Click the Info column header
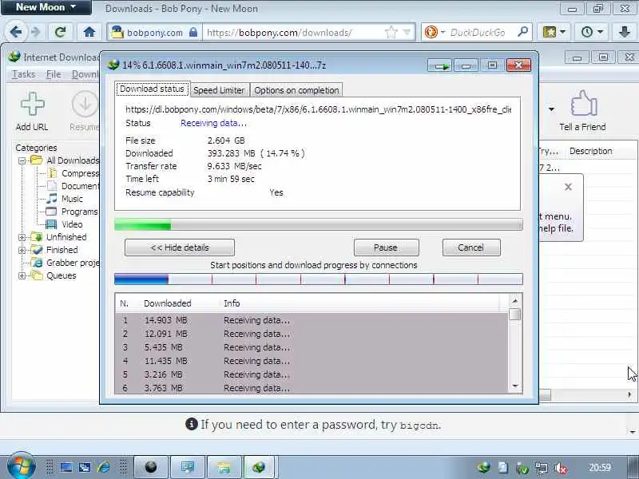639x479 pixels. 232,303
